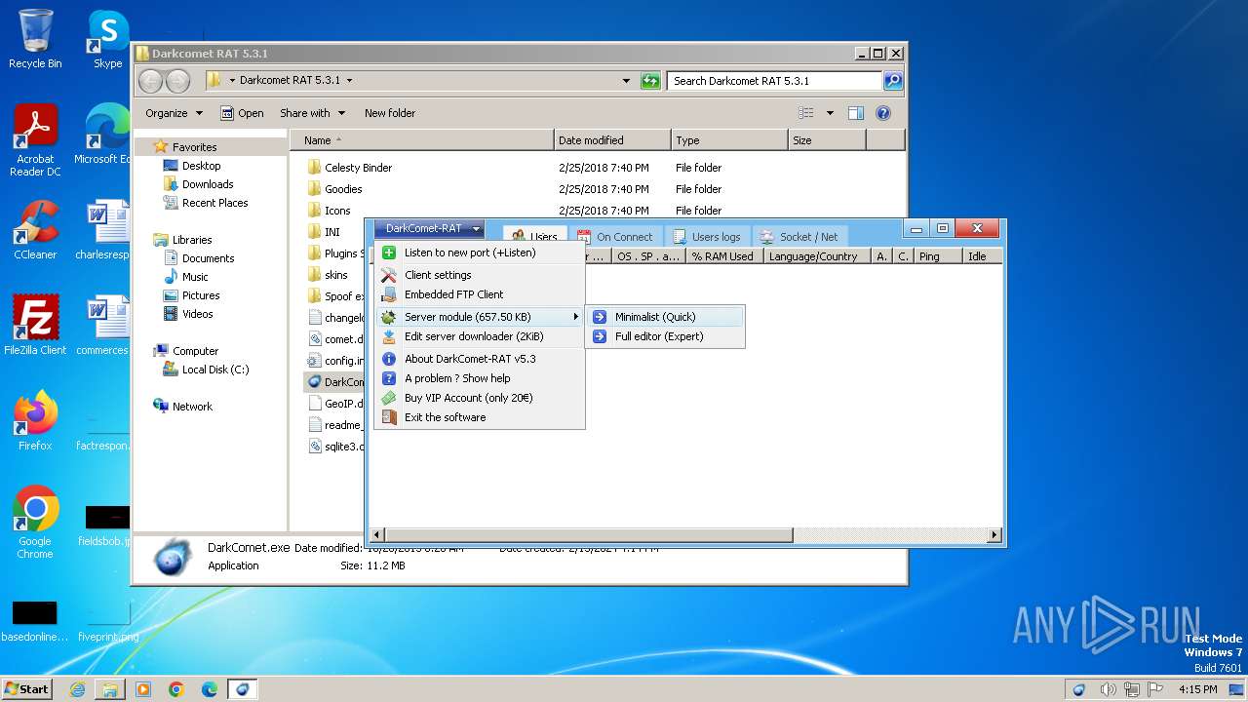1248x702 pixels.
Task: Switch to the On Connect tab
Action: point(615,237)
